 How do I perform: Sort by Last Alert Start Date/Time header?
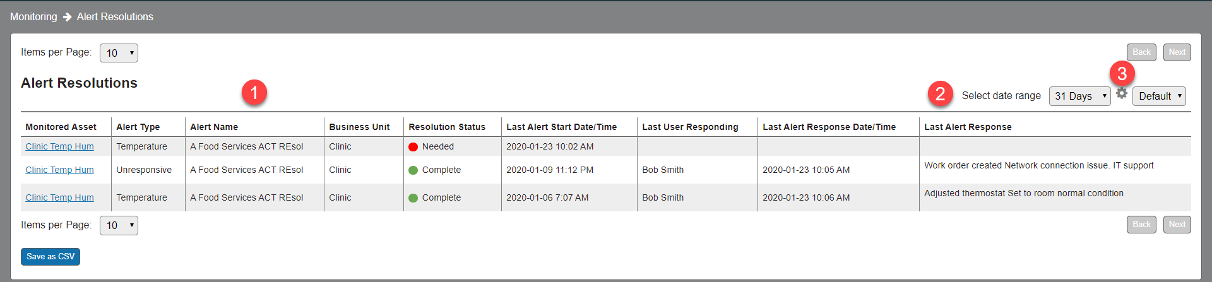561,127
